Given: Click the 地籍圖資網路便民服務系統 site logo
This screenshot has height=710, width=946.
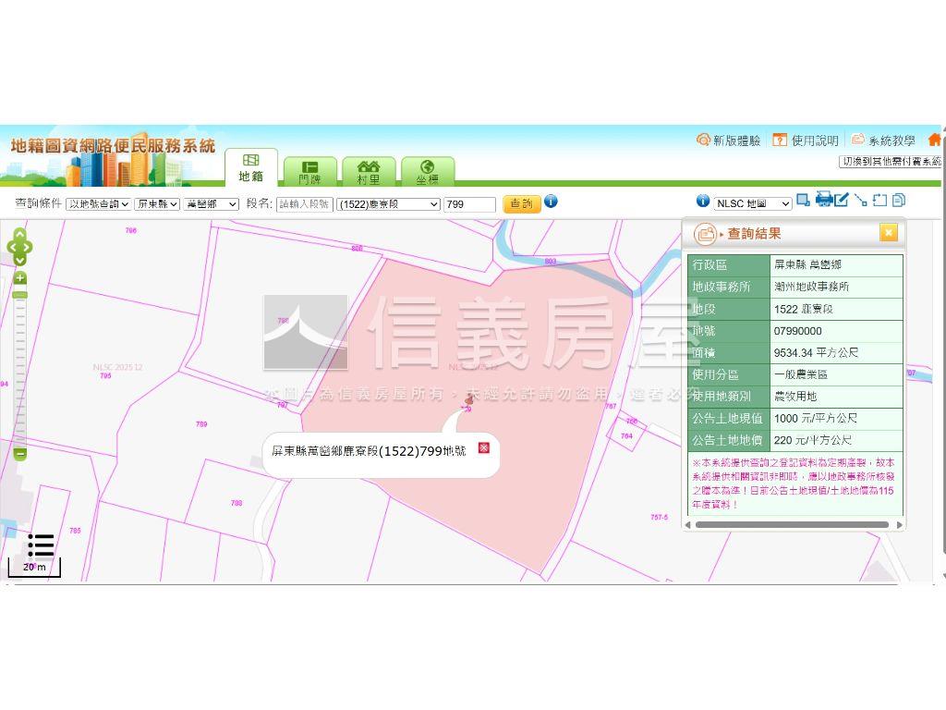Looking at the screenshot, I should tap(113, 145).
